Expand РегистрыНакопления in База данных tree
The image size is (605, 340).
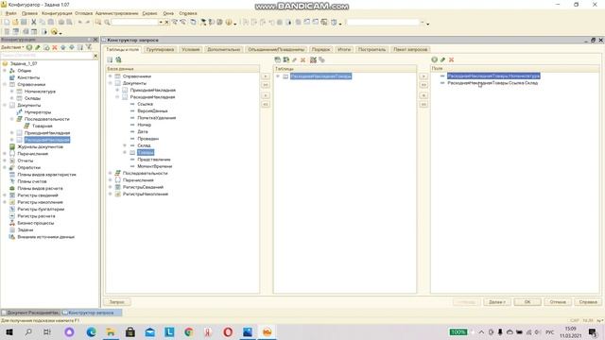tap(111, 194)
